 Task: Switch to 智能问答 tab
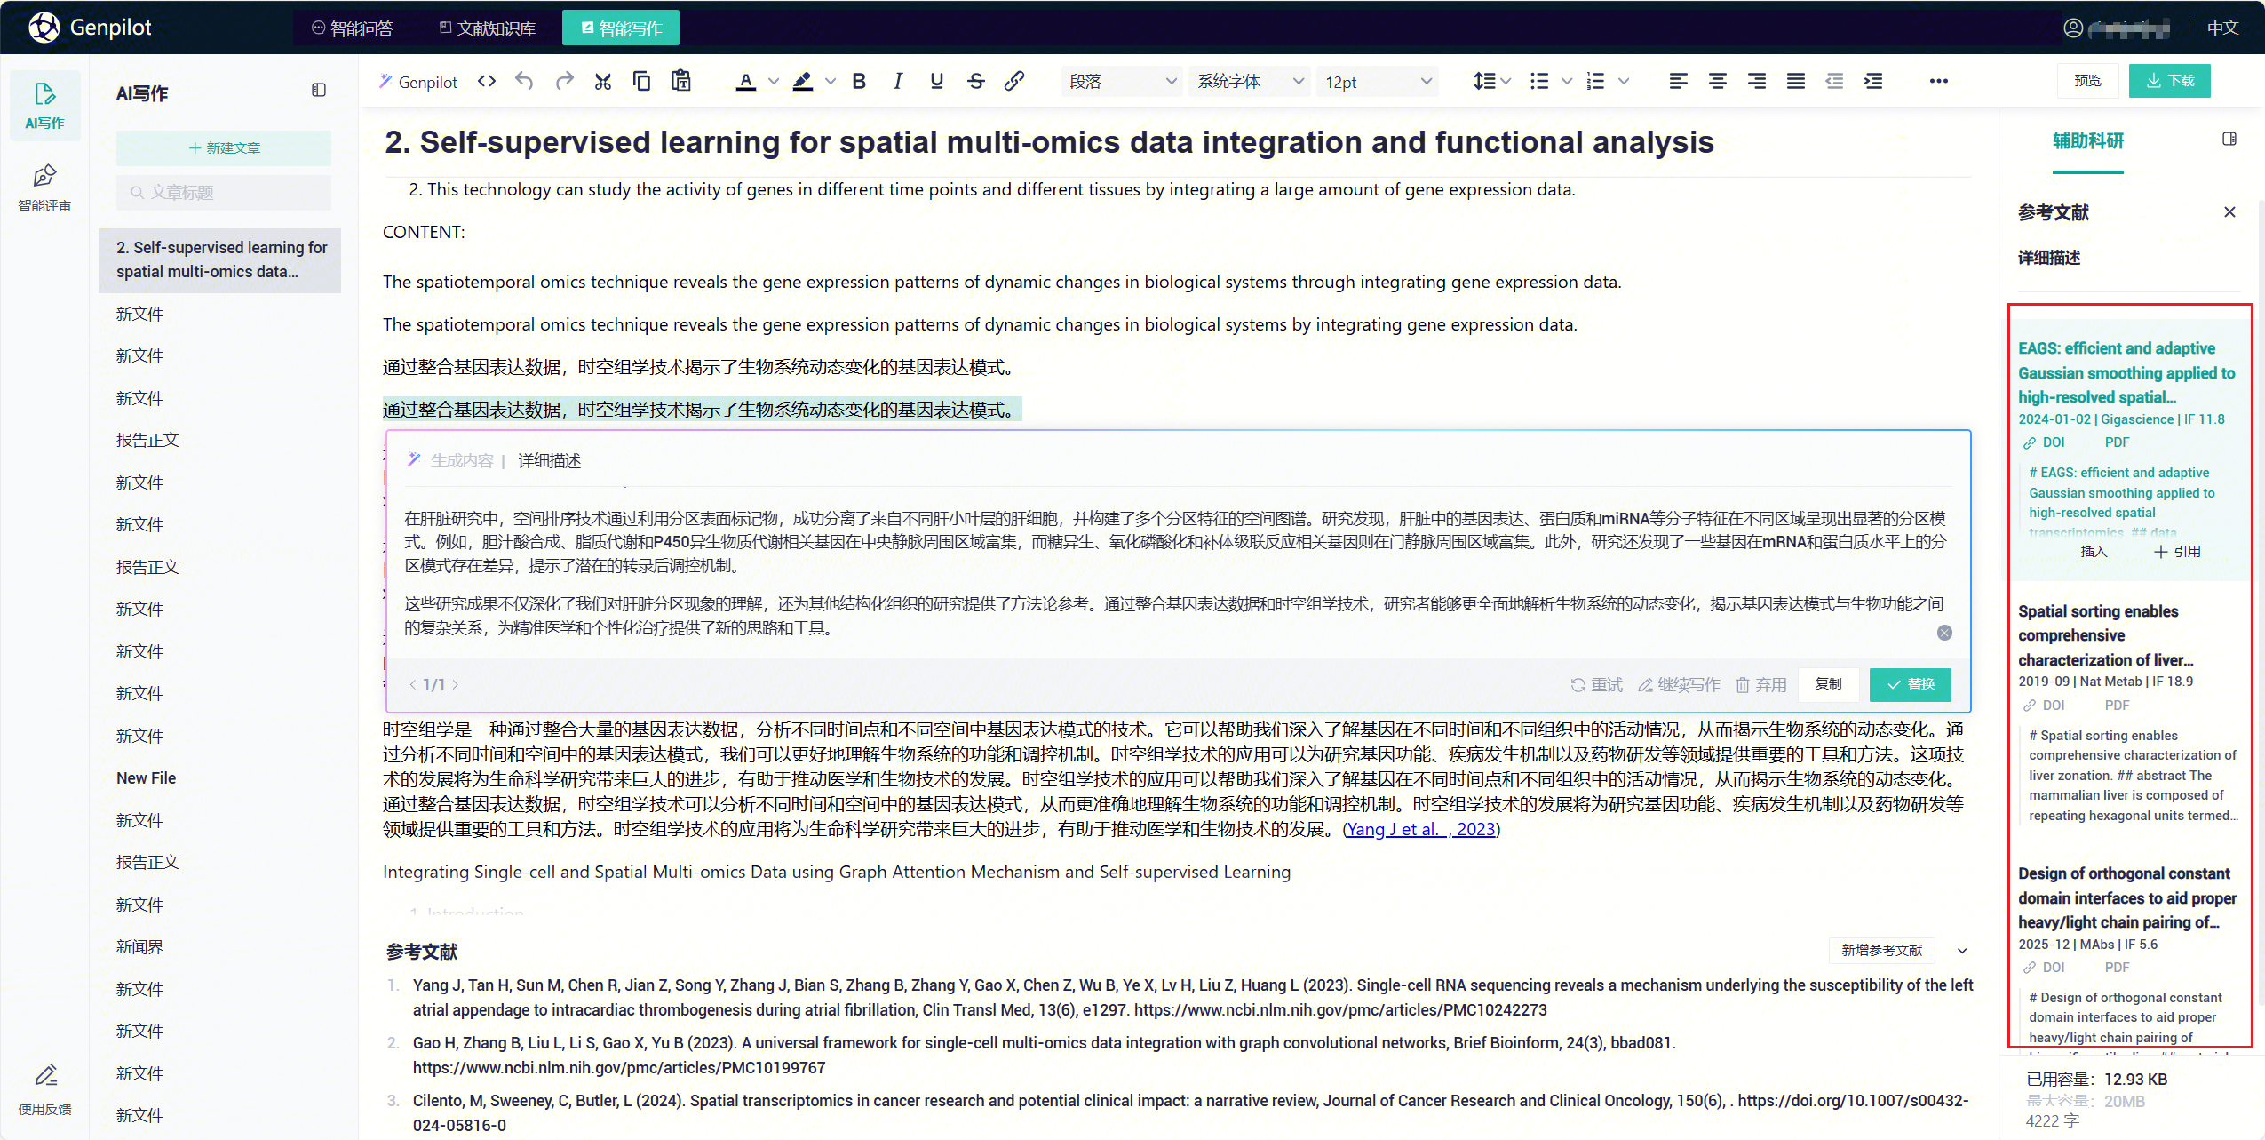click(x=353, y=28)
